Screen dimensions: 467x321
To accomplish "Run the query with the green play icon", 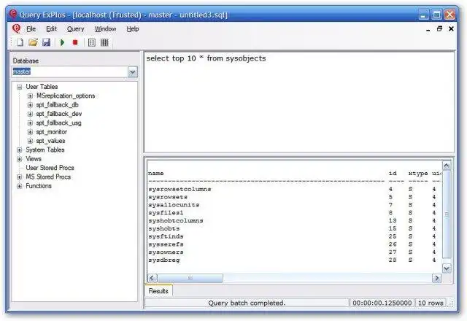I will (62, 42).
